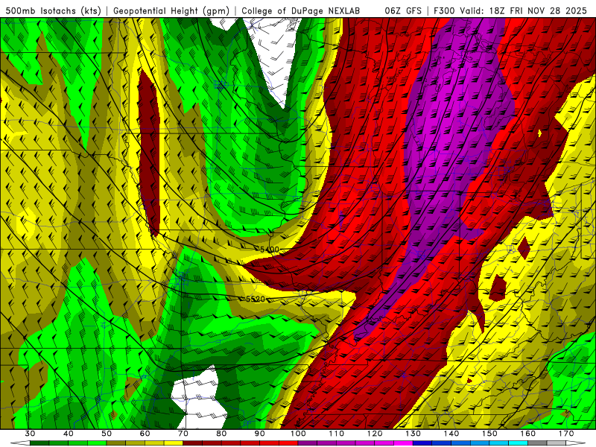Click the '80' colorbar value
Image resolution: width=596 pixels, height=447 pixels.
click(x=221, y=434)
